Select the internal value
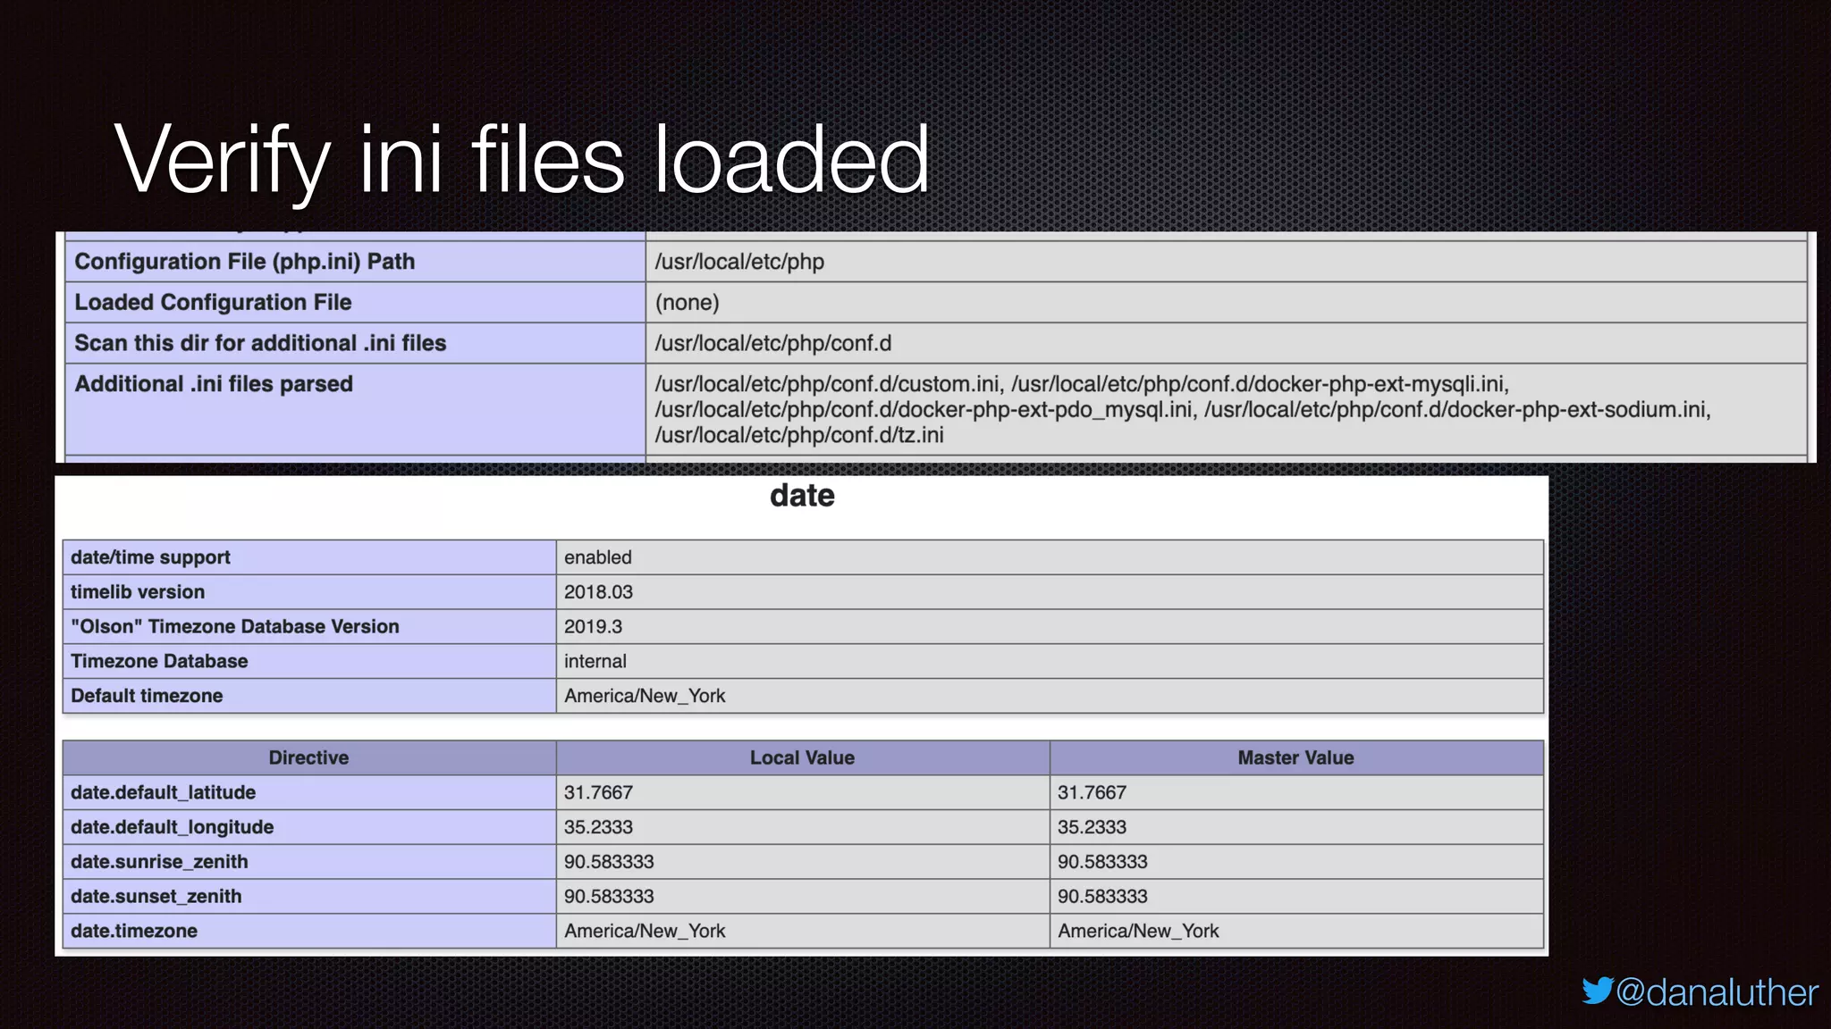1831x1029 pixels. coord(595,661)
